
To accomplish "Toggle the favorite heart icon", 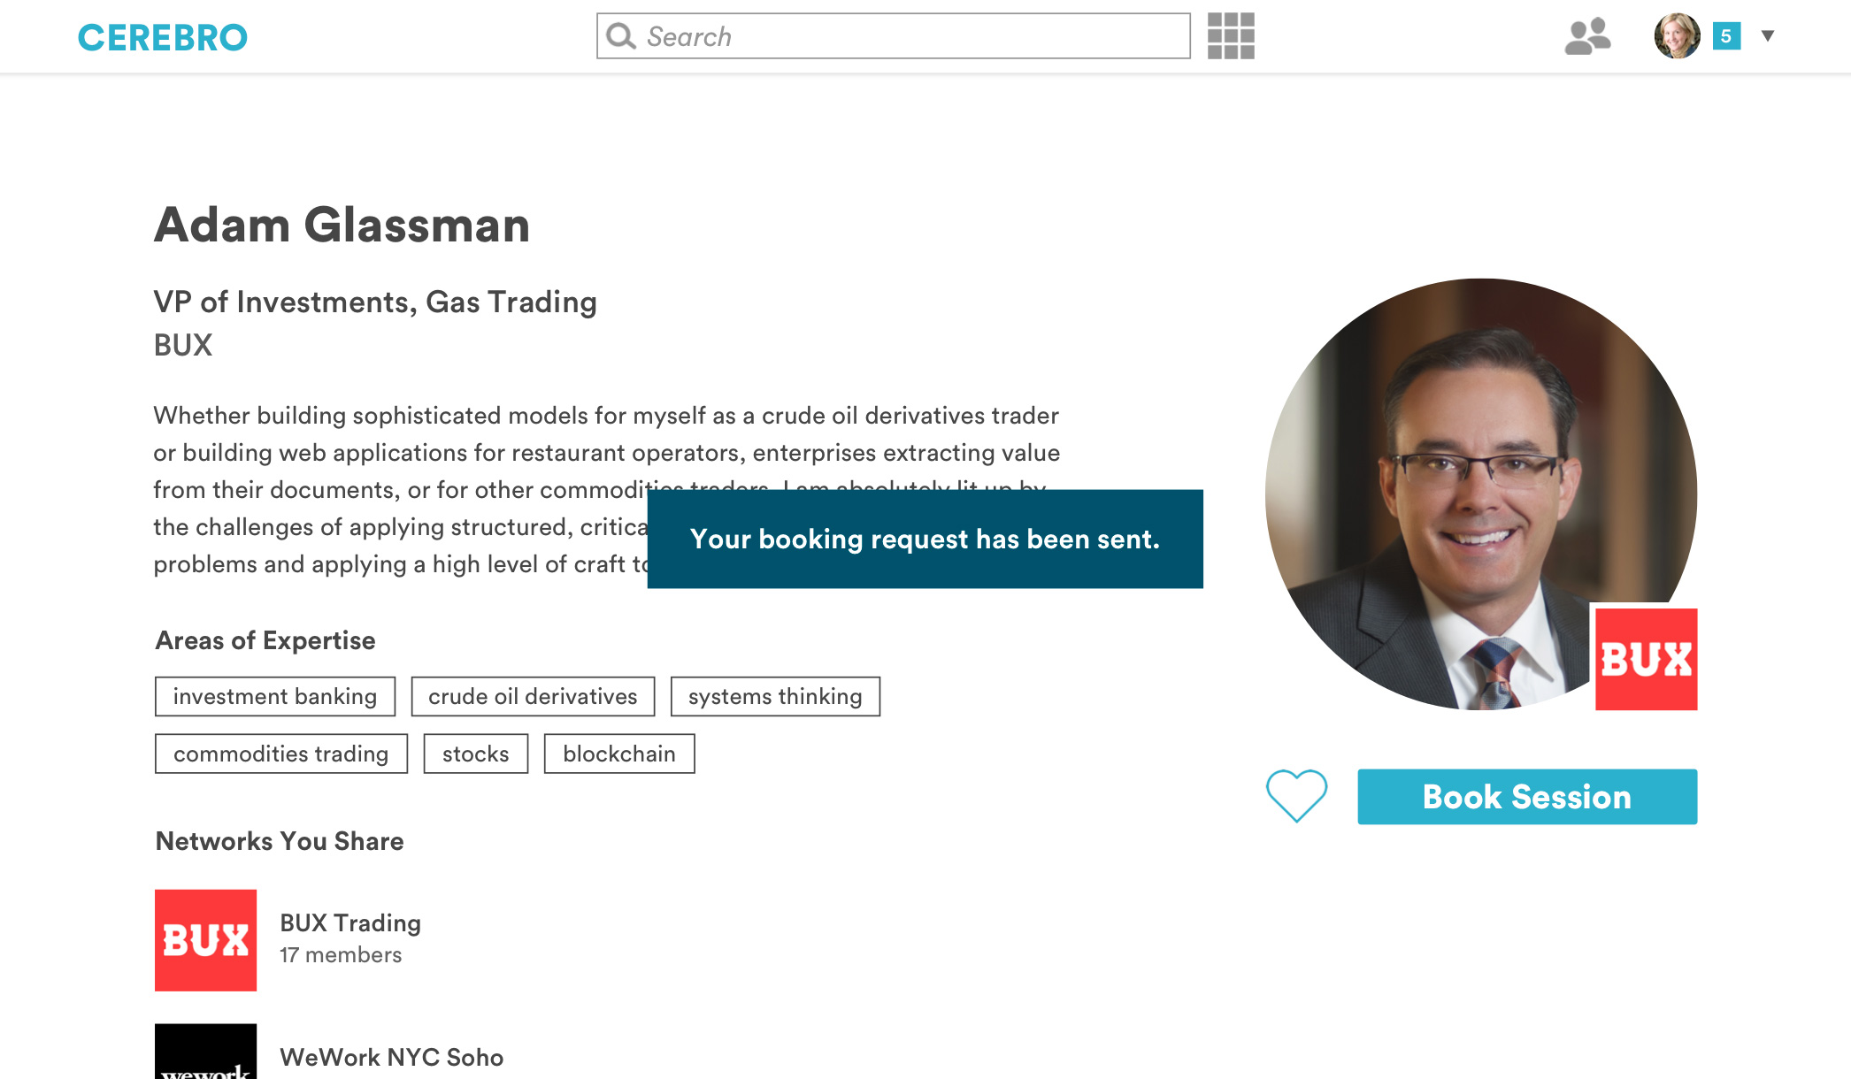I will click(x=1296, y=796).
